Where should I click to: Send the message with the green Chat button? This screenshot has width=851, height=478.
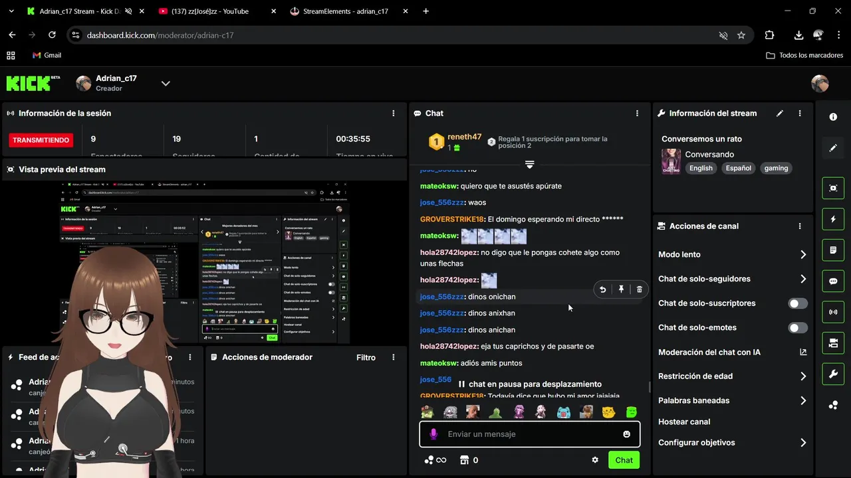pyautogui.click(x=624, y=460)
